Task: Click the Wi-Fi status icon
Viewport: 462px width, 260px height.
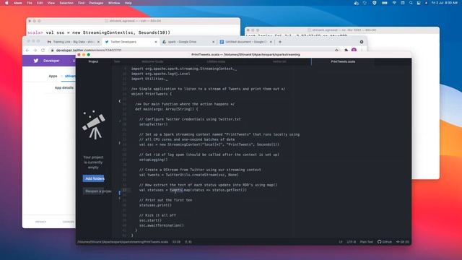Action: 394,3
